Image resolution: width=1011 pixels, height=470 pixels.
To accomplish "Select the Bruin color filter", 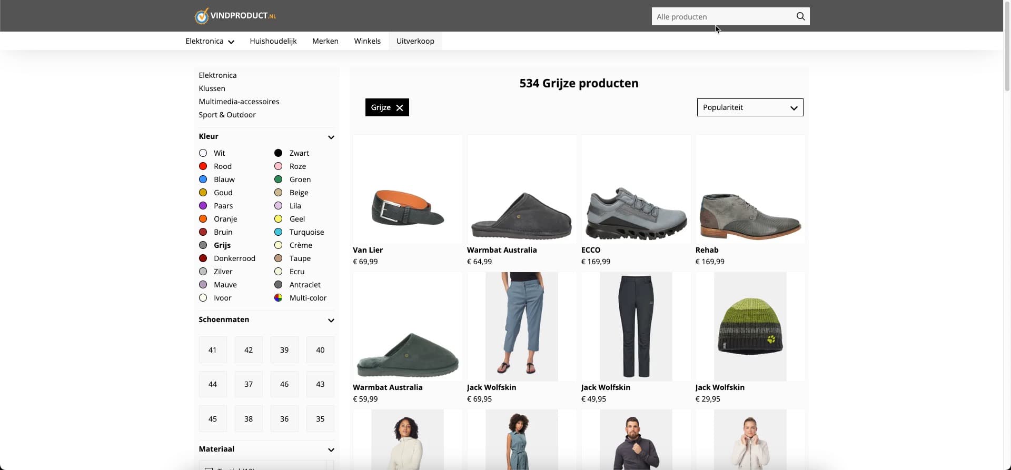I will click(x=216, y=232).
